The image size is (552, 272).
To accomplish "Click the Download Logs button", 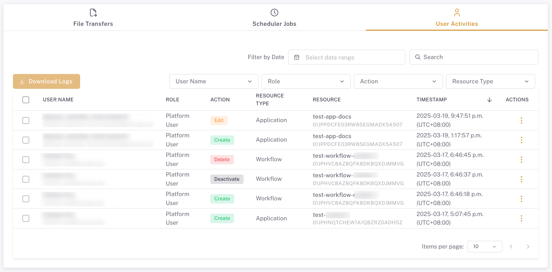I will point(47,81).
